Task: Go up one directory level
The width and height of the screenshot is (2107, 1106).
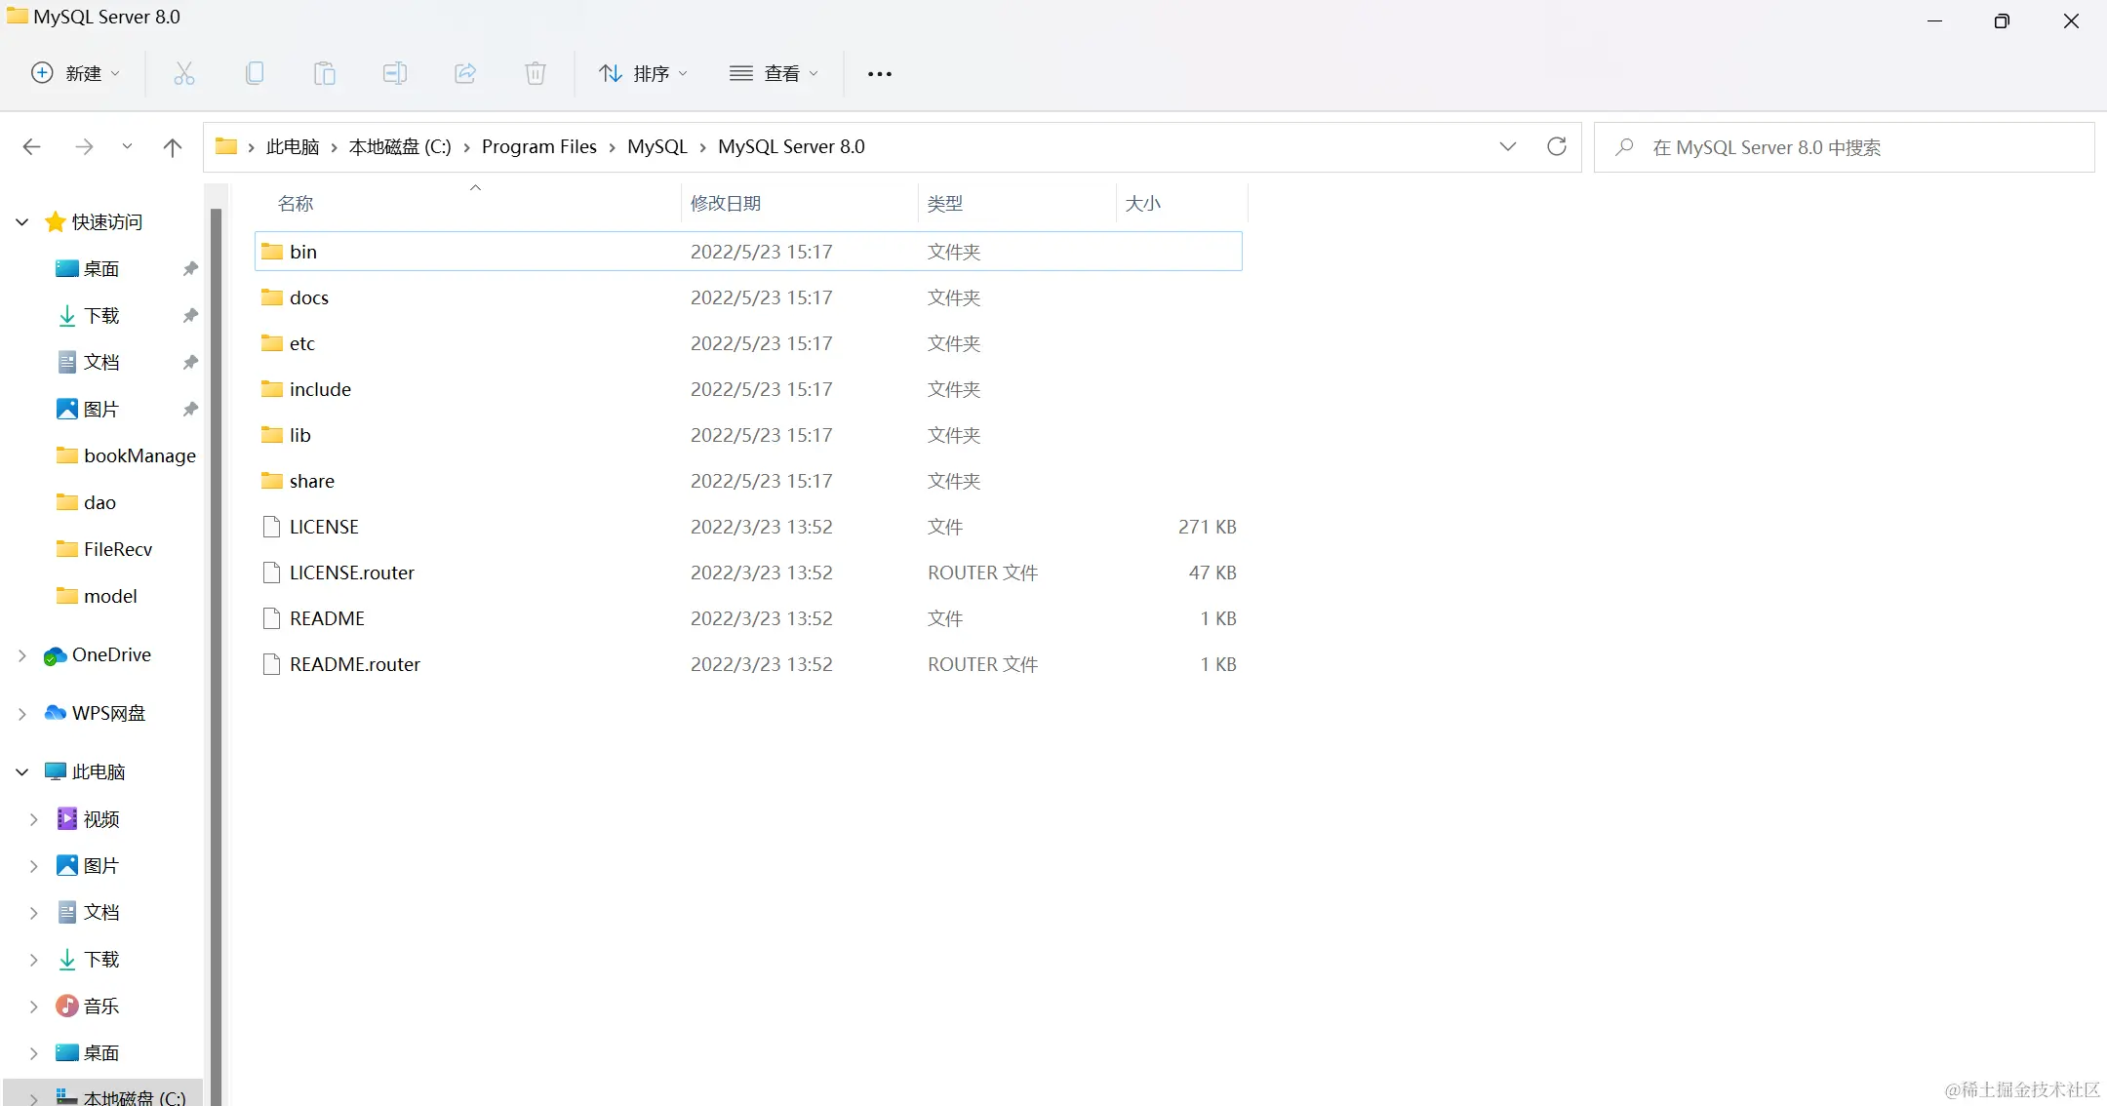Action: point(173,147)
